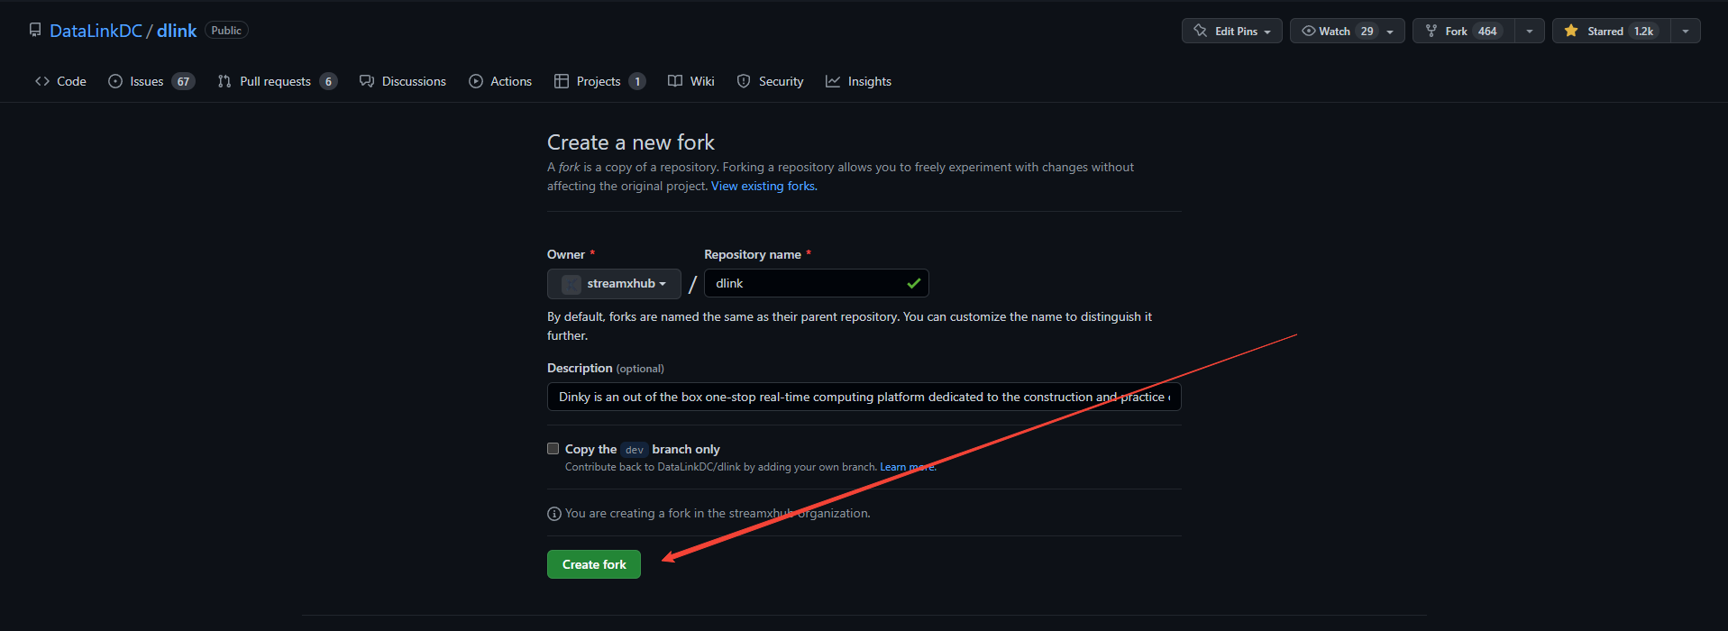Click the eye icon in Watch button

pos(1309,31)
